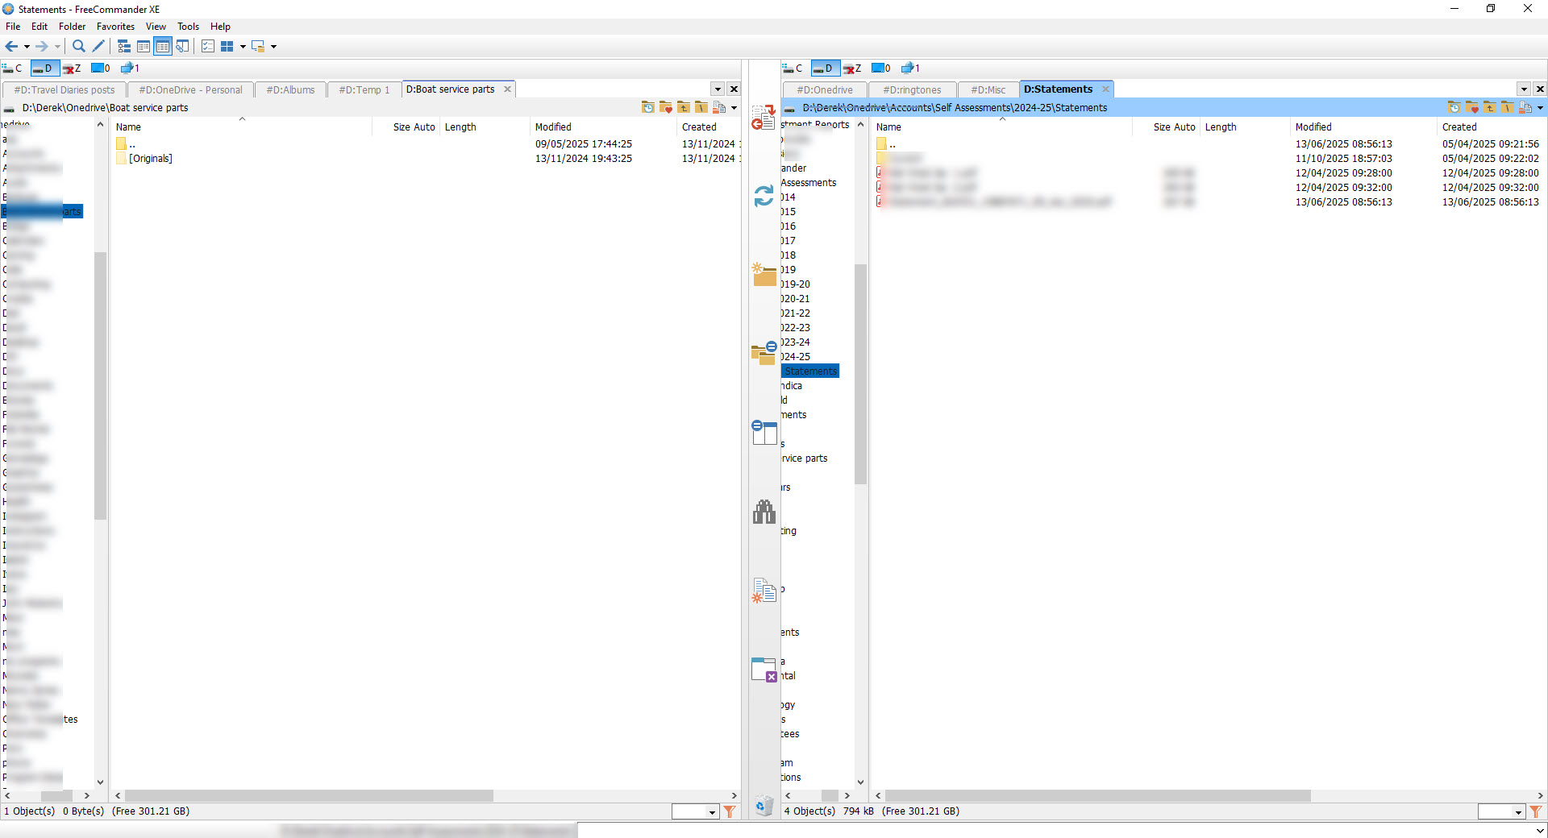Switch to the #D:Albums tab
This screenshot has width=1548, height=838.
290,90
